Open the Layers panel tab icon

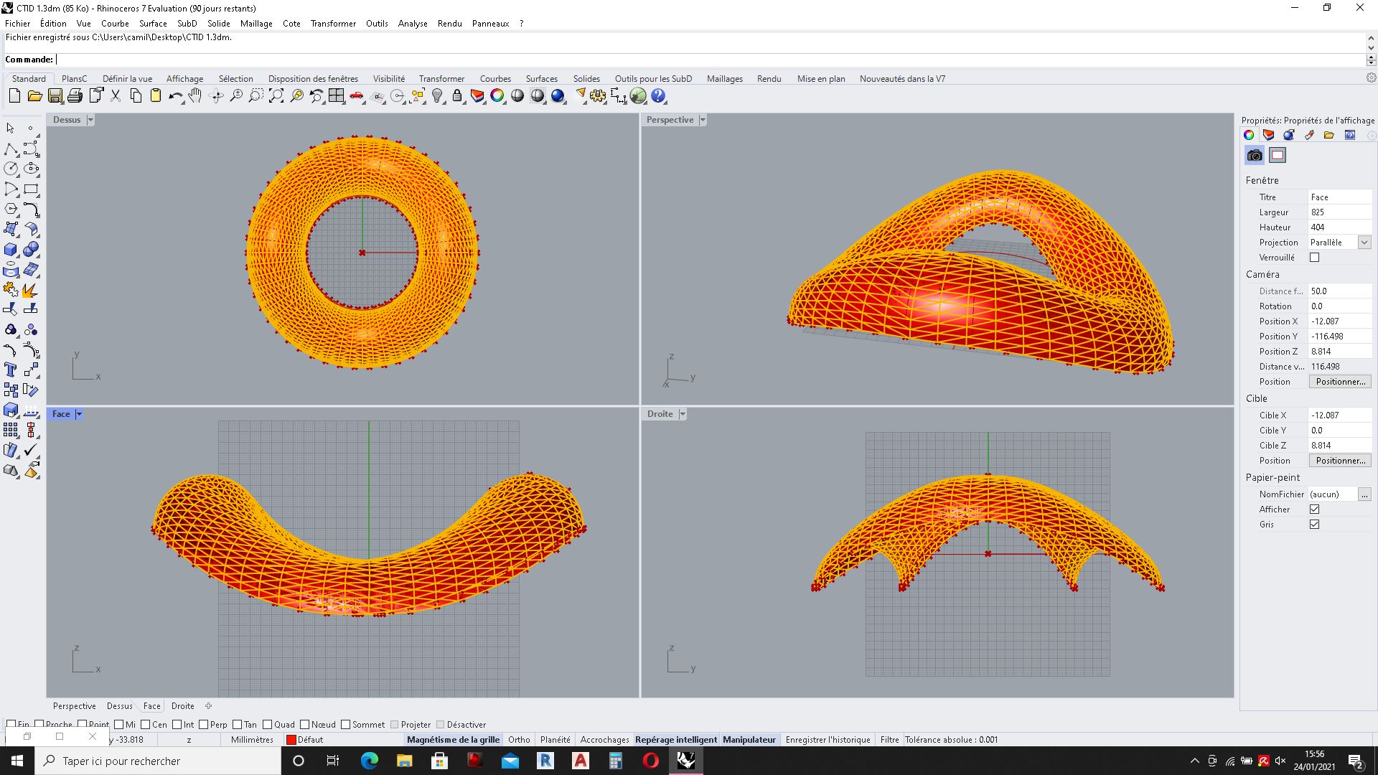coord(1269,135)
